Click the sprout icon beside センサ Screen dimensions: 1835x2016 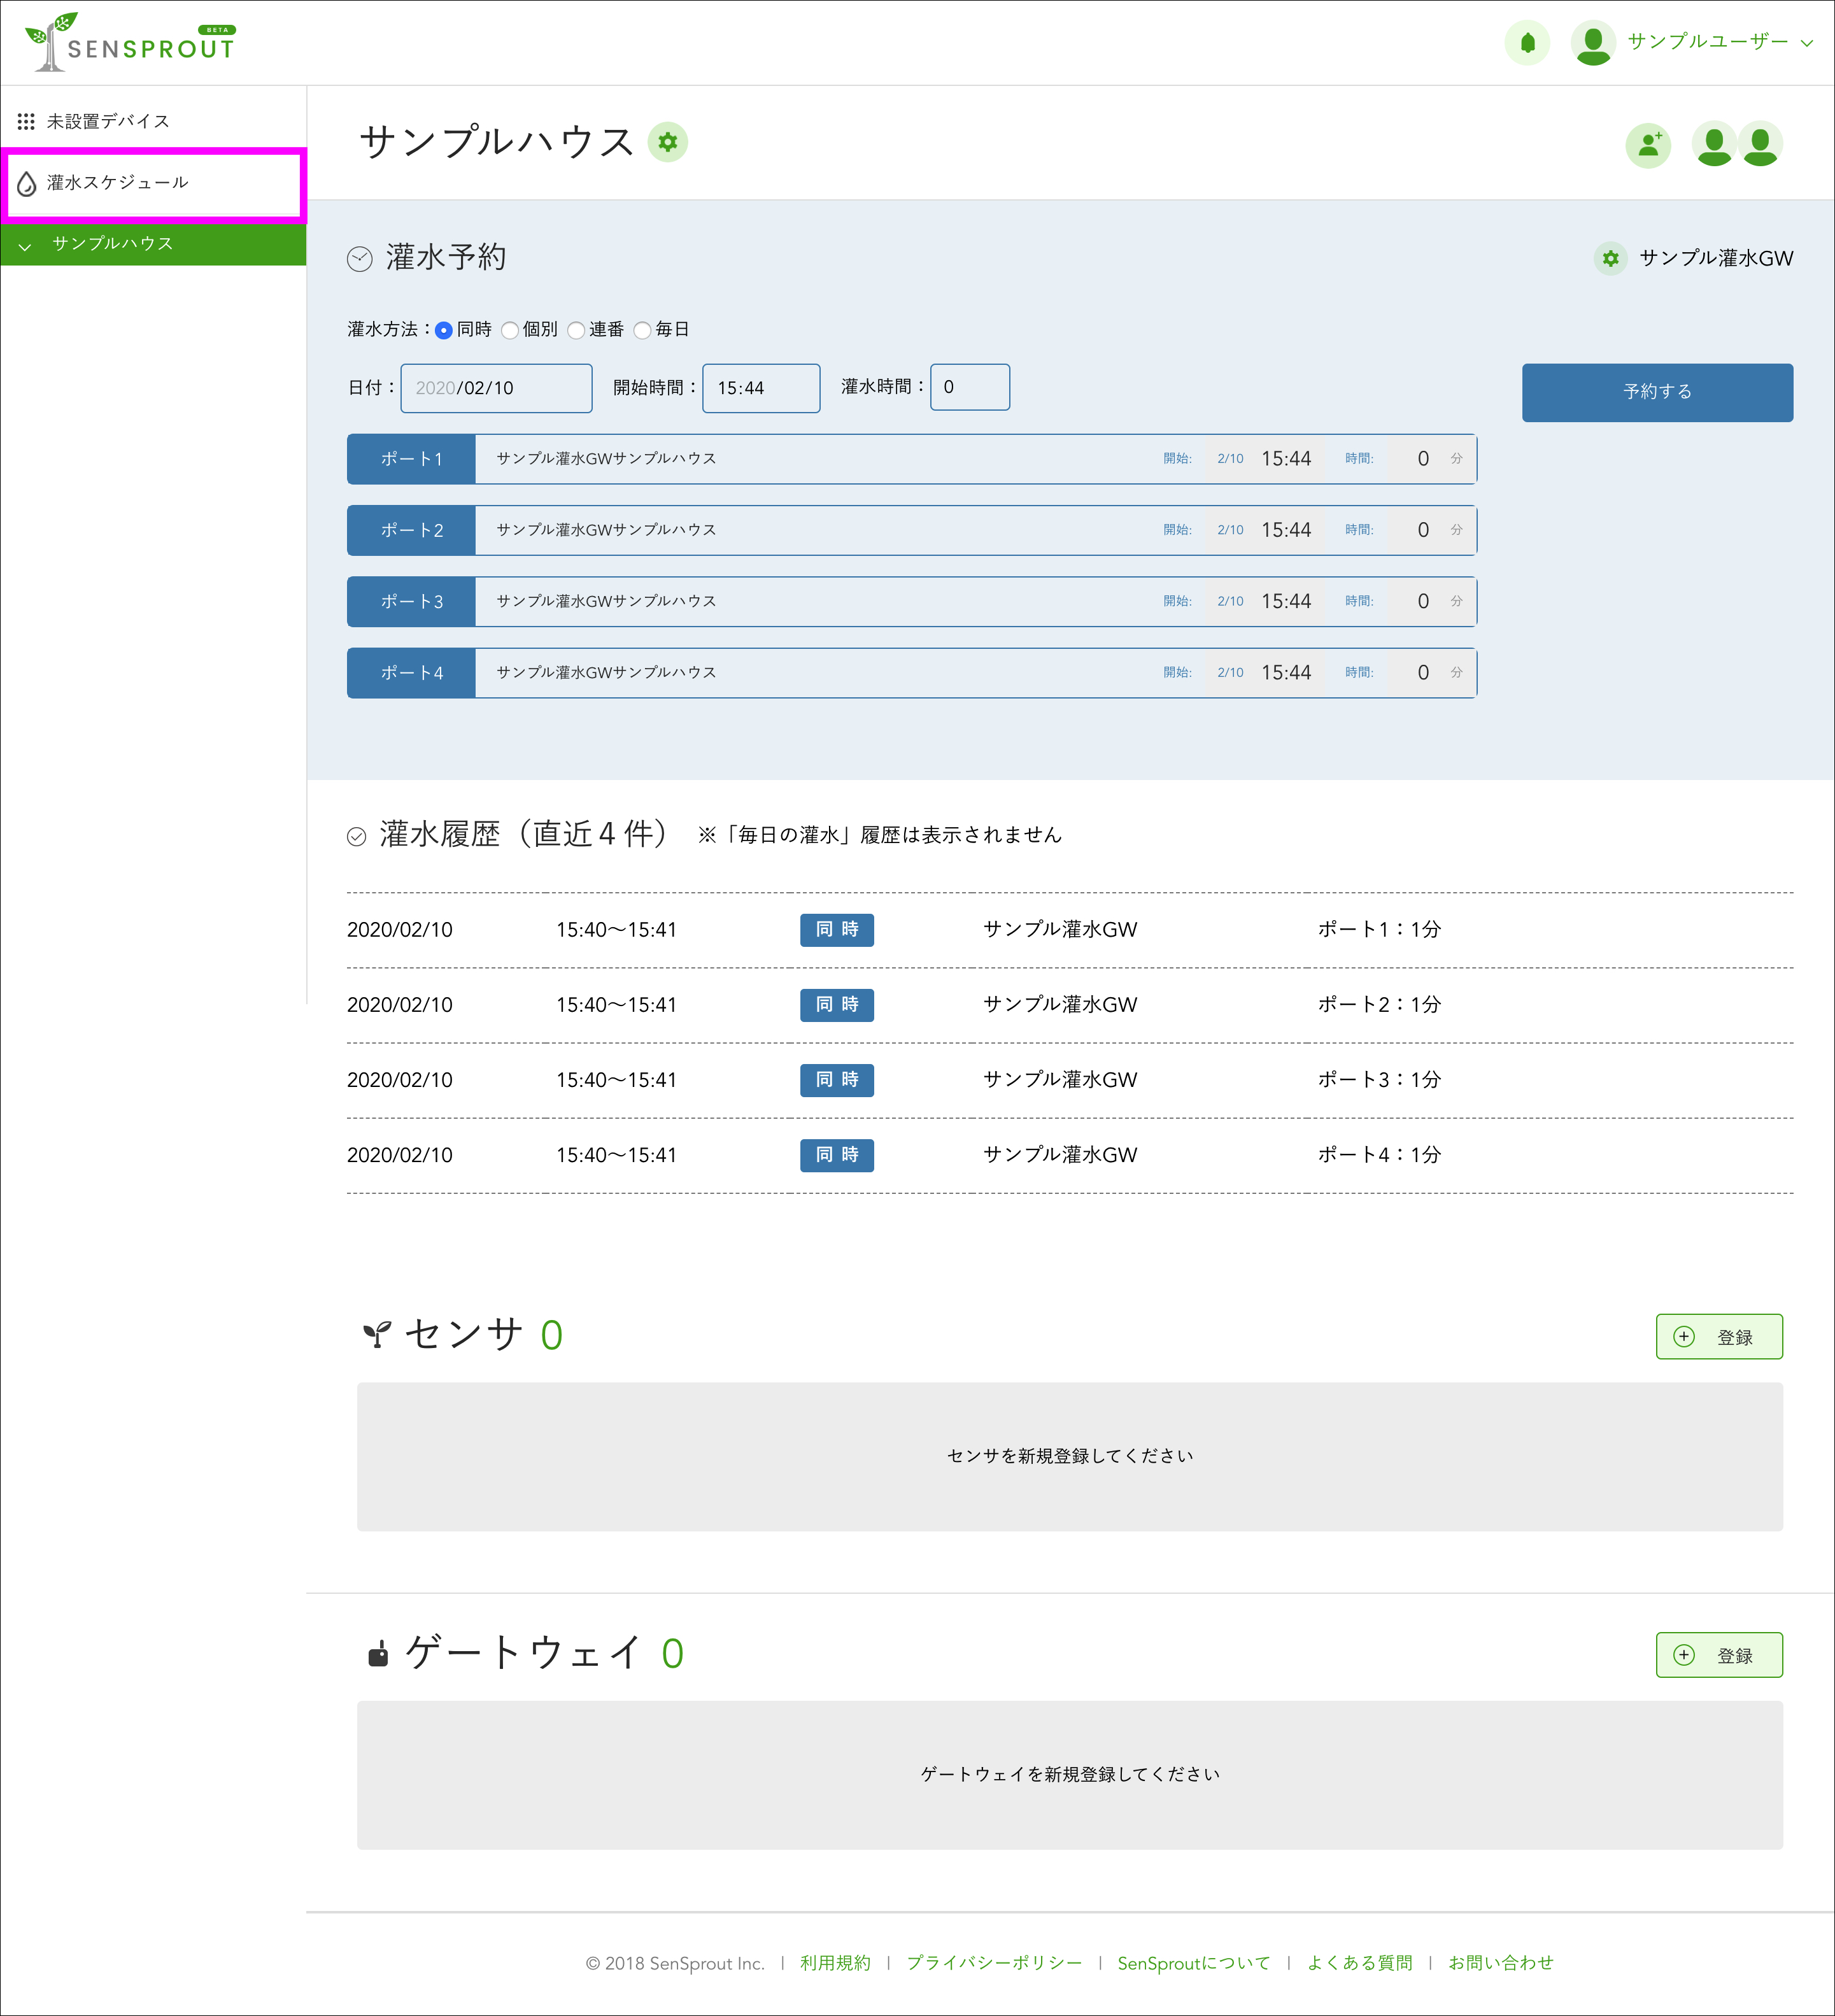[x=377, y=1334]
